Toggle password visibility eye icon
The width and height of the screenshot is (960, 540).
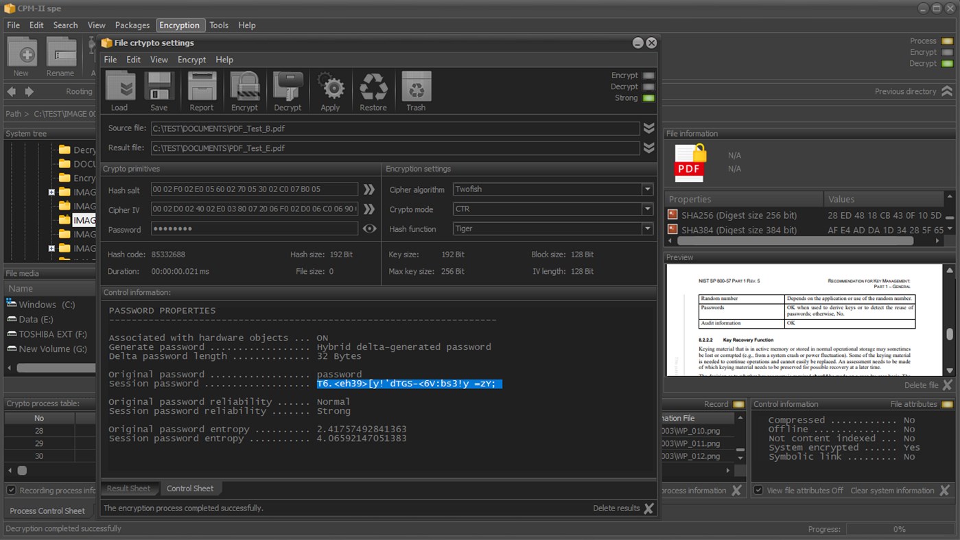click(369, 229)
